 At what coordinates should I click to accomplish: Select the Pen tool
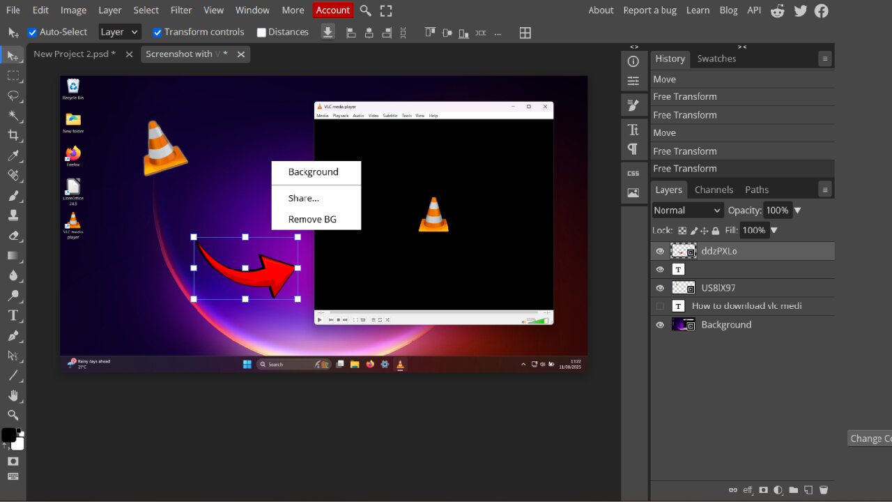click(13, 335)
